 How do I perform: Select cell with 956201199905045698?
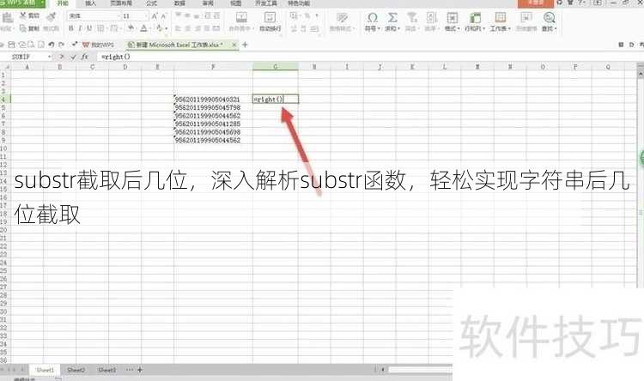[213, 132]
